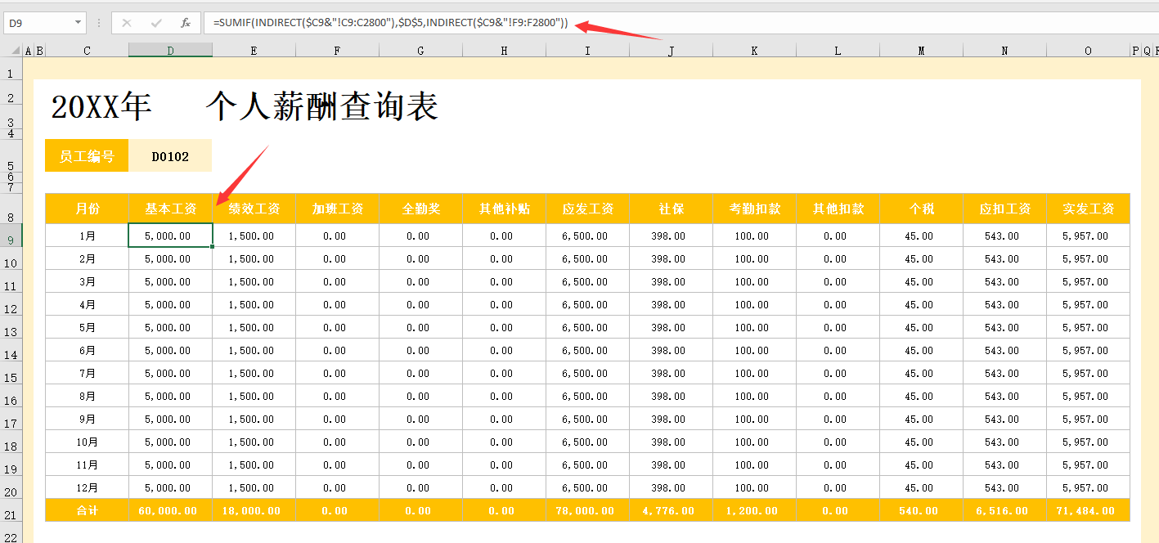Screen dimensions: 1159x543
Task: Select column D header
Action: point(170,51)
